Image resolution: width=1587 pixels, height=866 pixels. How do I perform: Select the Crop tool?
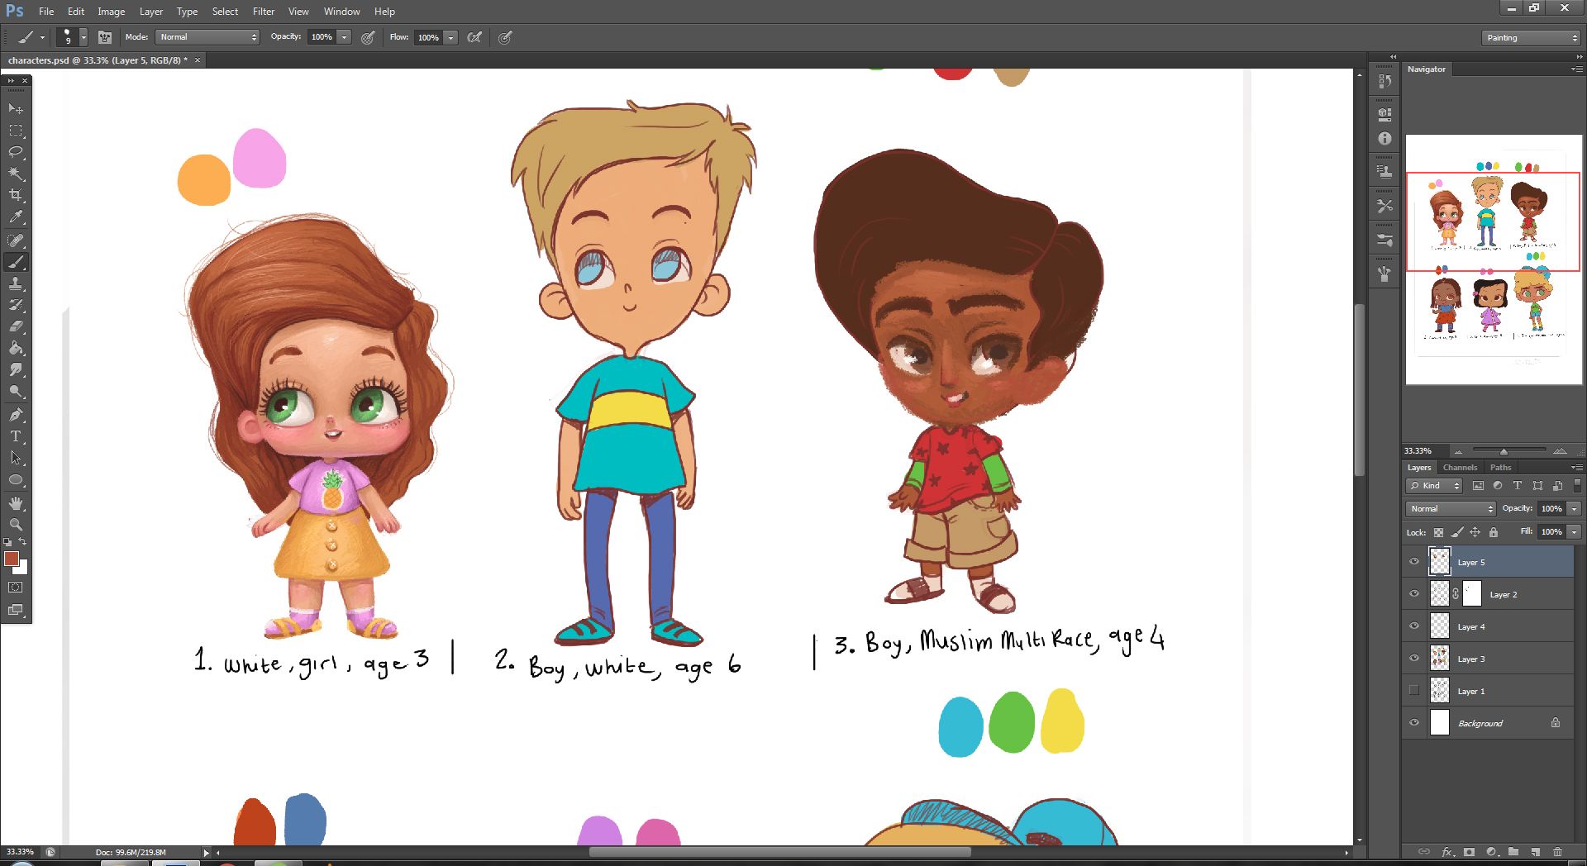tap(16, 196)
